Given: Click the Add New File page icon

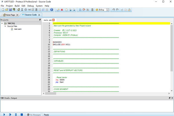Looking at the screenshot, I should pyautogui.click(x=66, y=10).
